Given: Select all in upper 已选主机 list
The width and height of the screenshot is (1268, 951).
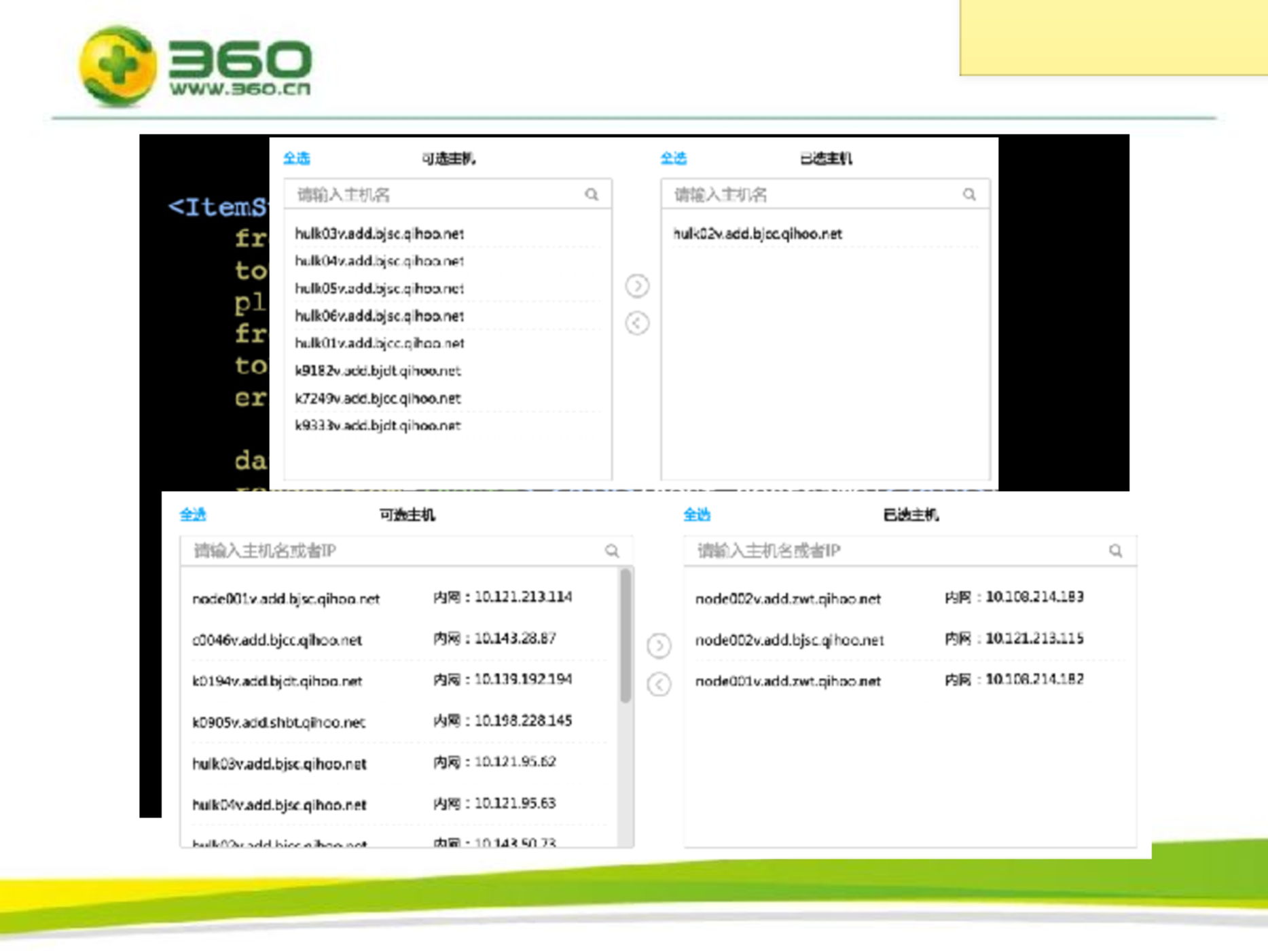Looking at the screenshot, I should click(x=674, y=158).
